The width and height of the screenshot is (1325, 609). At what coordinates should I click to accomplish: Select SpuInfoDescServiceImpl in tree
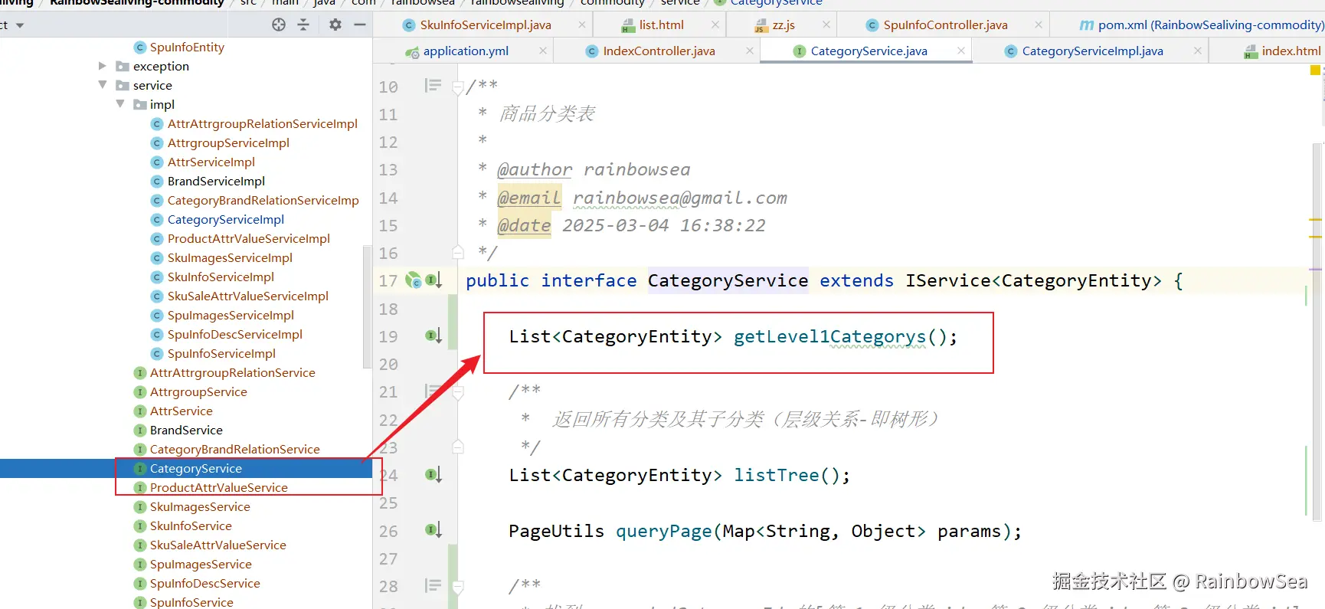click(234, 334)
